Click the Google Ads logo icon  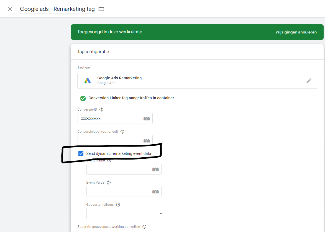coord(88,81)
